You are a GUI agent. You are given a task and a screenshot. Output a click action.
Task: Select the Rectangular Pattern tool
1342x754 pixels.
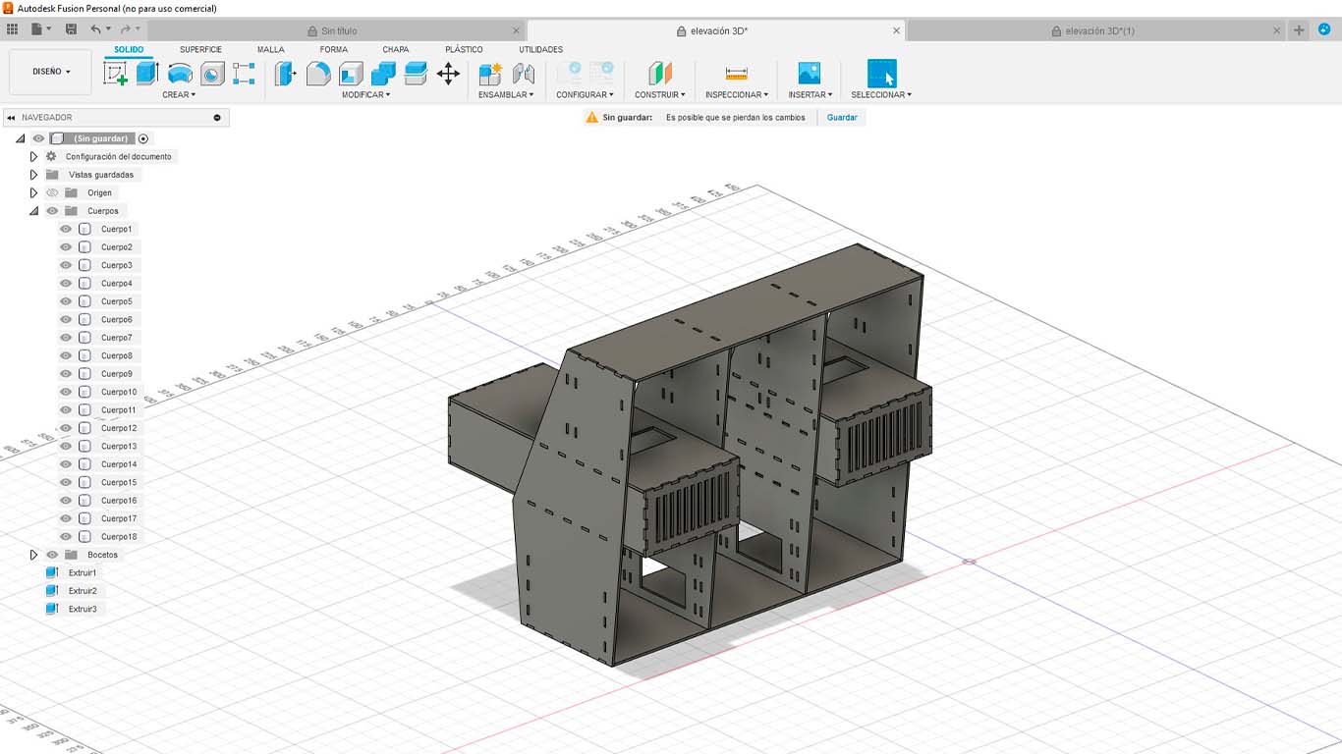244,74
